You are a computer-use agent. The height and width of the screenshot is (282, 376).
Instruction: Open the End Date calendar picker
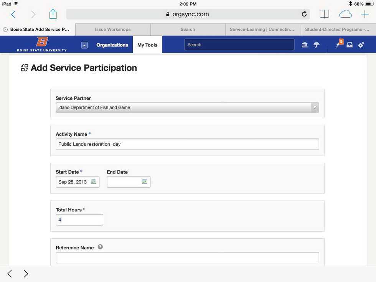(x=145, y=181)
